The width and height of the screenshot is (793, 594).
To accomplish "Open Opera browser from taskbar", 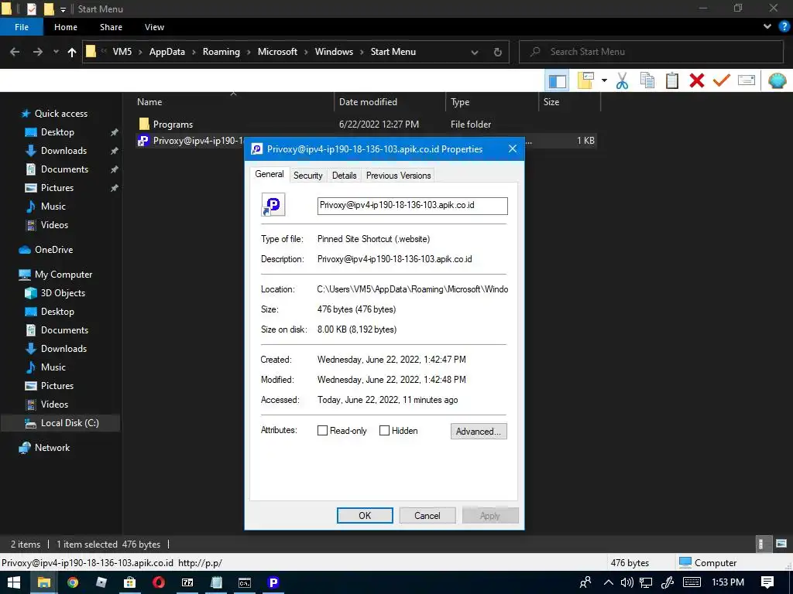I will point(158,582).
